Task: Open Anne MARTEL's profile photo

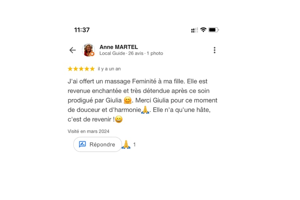Action: (x=88, y=50)
